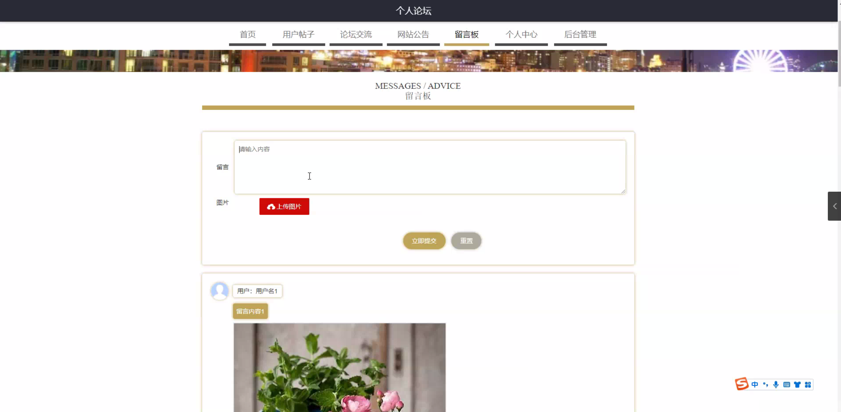Click the flower image in the message
The image size is (841, 412).
click(339, 367)
